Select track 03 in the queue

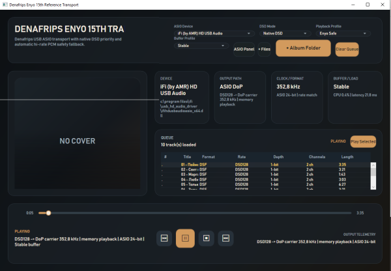point(266,175)
